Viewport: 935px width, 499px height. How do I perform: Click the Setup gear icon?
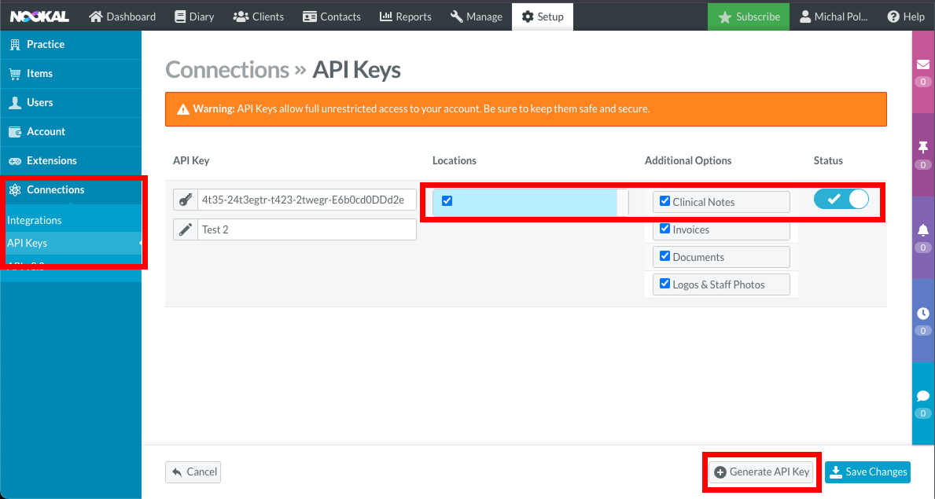pos(528,17)
